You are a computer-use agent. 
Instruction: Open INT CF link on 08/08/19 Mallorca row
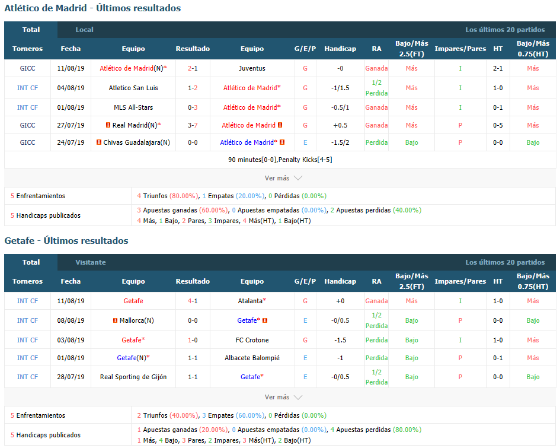tap(27, 320)
